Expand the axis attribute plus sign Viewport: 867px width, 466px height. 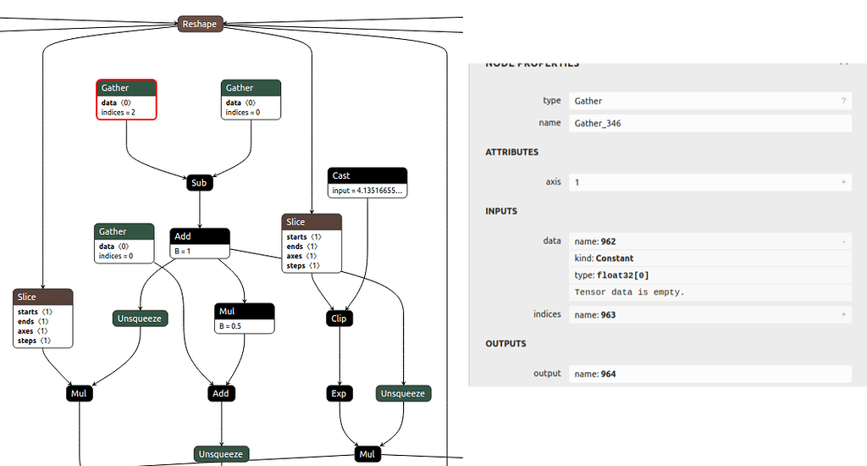click(x=843, y=182)
